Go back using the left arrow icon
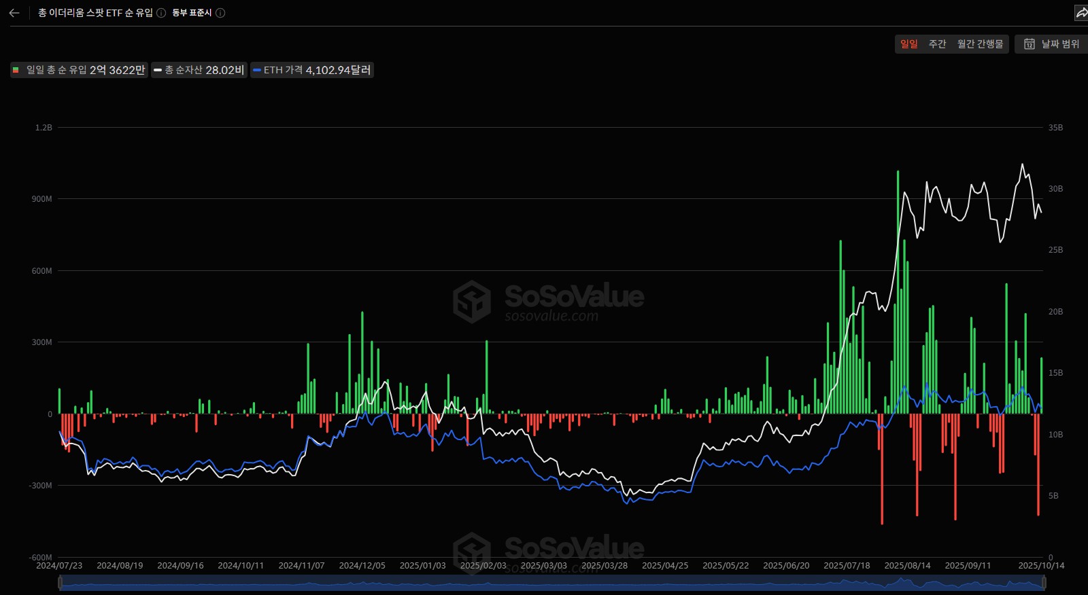This screenshot has width=1088, height=595. (14, 13)
